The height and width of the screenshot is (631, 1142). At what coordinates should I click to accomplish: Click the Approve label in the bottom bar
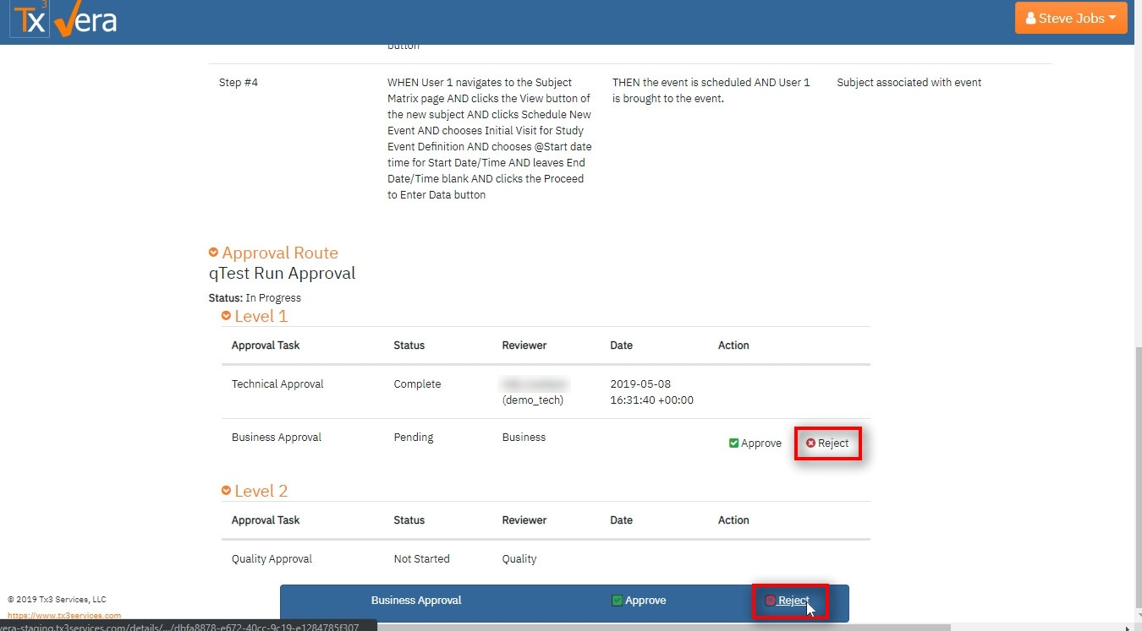click(645, 601)
